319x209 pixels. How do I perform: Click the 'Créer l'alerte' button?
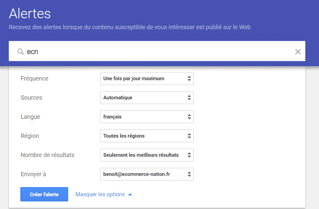click(44, 194)
